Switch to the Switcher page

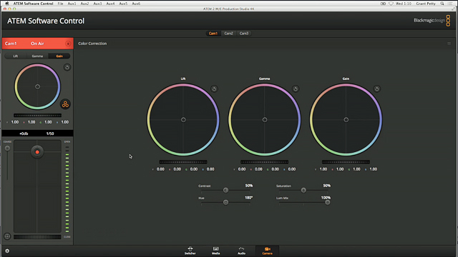(x=190, y=251)
